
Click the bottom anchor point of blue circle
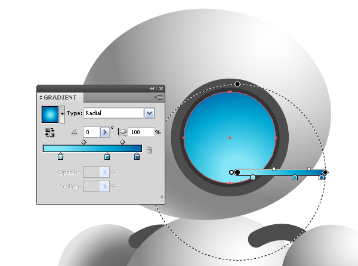230,183
